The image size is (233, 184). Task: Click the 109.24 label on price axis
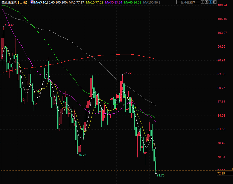[222, 5]
